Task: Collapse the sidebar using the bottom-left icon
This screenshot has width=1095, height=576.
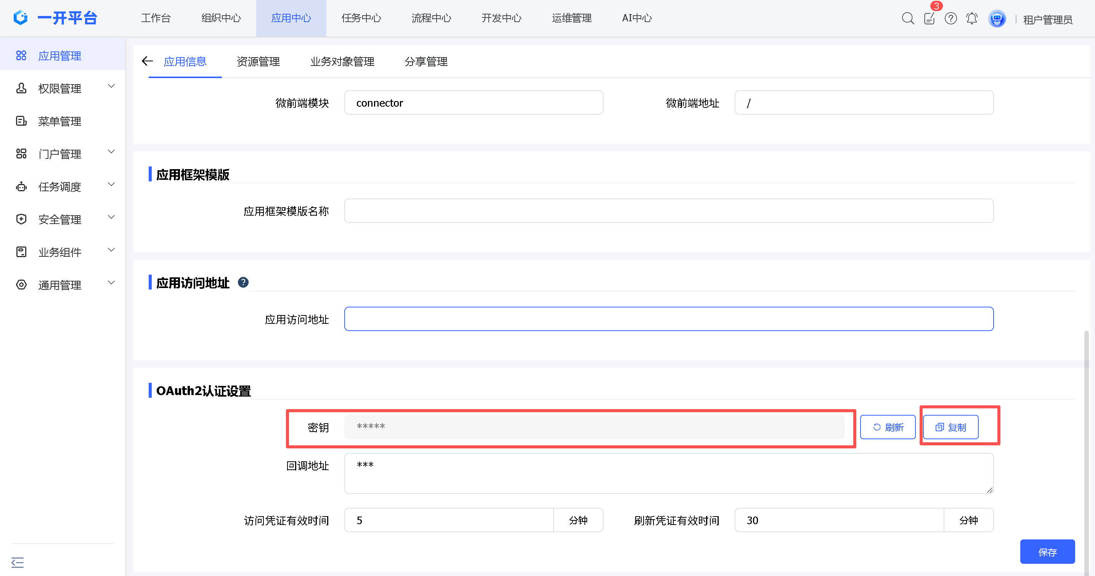Action: tap(18, 562)
